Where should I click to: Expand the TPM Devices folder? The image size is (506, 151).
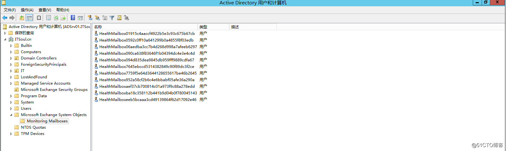tap(11, 134)
